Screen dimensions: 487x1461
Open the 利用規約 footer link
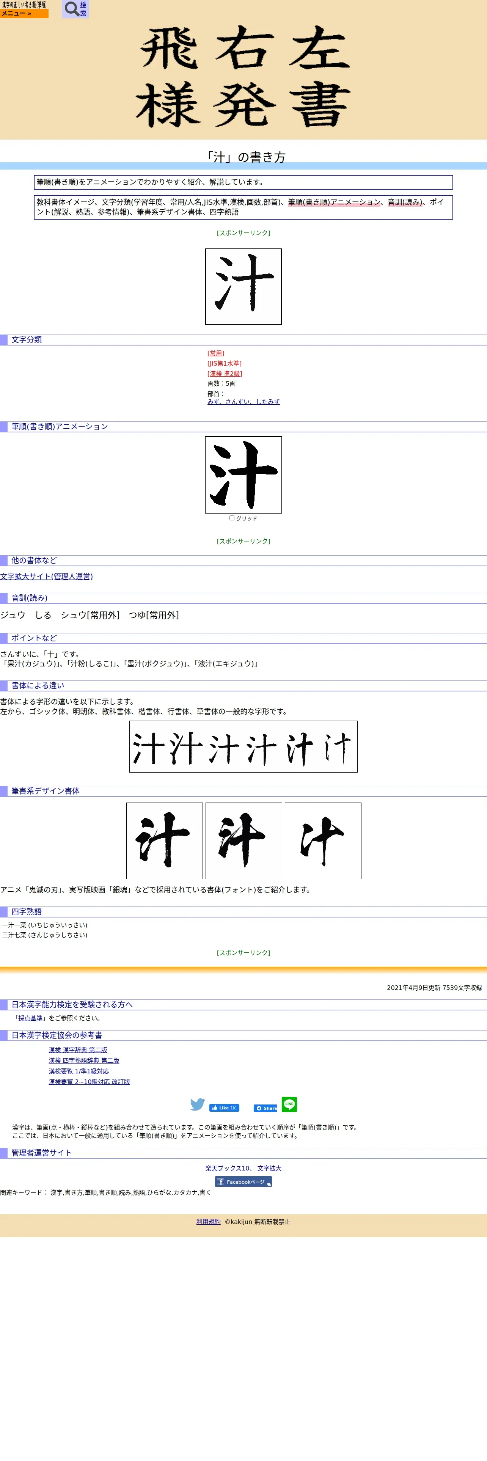pos(208,1222)
